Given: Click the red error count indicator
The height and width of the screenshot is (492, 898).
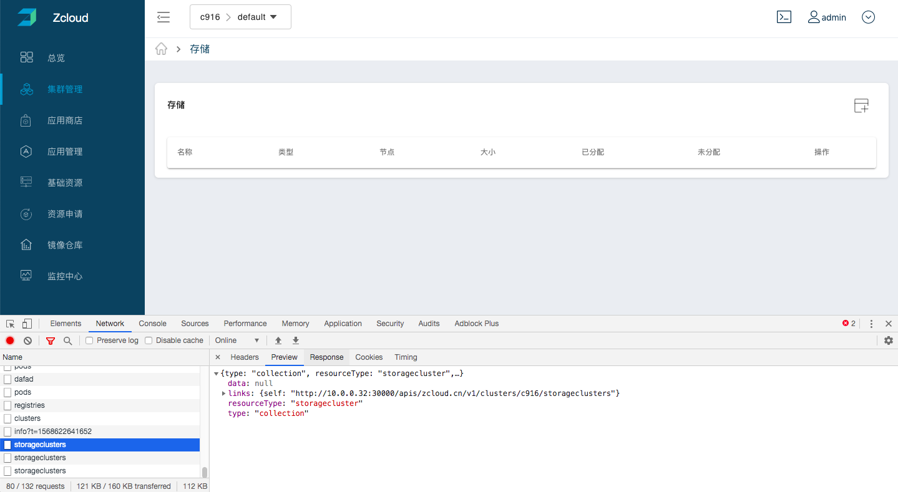Looking at the screenshot, I should tap(849, 324).
